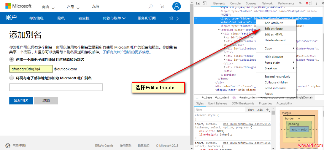Expand the 产品 dropdown menu
Screen dimensions: 324x150
coord(73,7)
